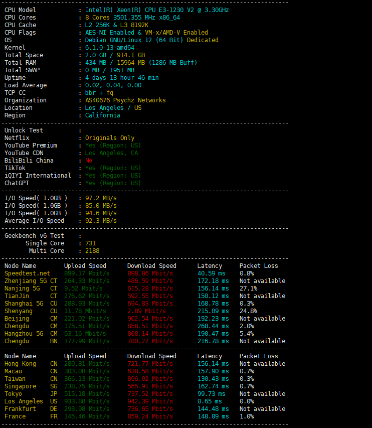
Task: Click the Hong Kong node name
Action: point(20,364)
